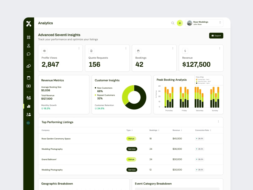253x190 pixels.
Task: Click the $36,000 revenue cell
Action: [177, 149]
